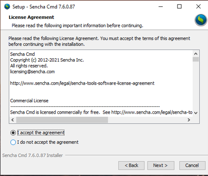Click the 'Commercial License' heading in license text

coord(29,101)
